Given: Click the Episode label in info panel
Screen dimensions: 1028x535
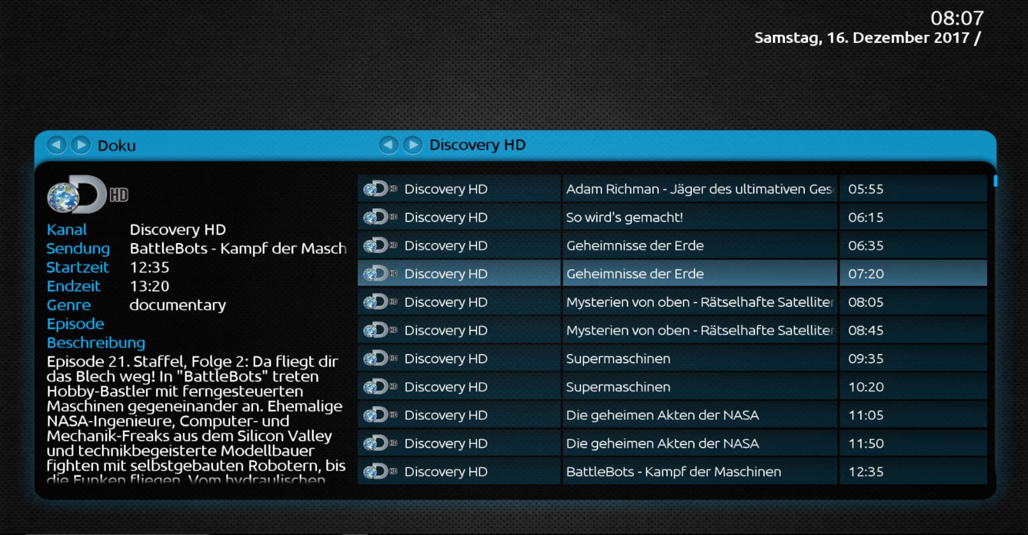Looking at the screenshot, I should point(75,323).
